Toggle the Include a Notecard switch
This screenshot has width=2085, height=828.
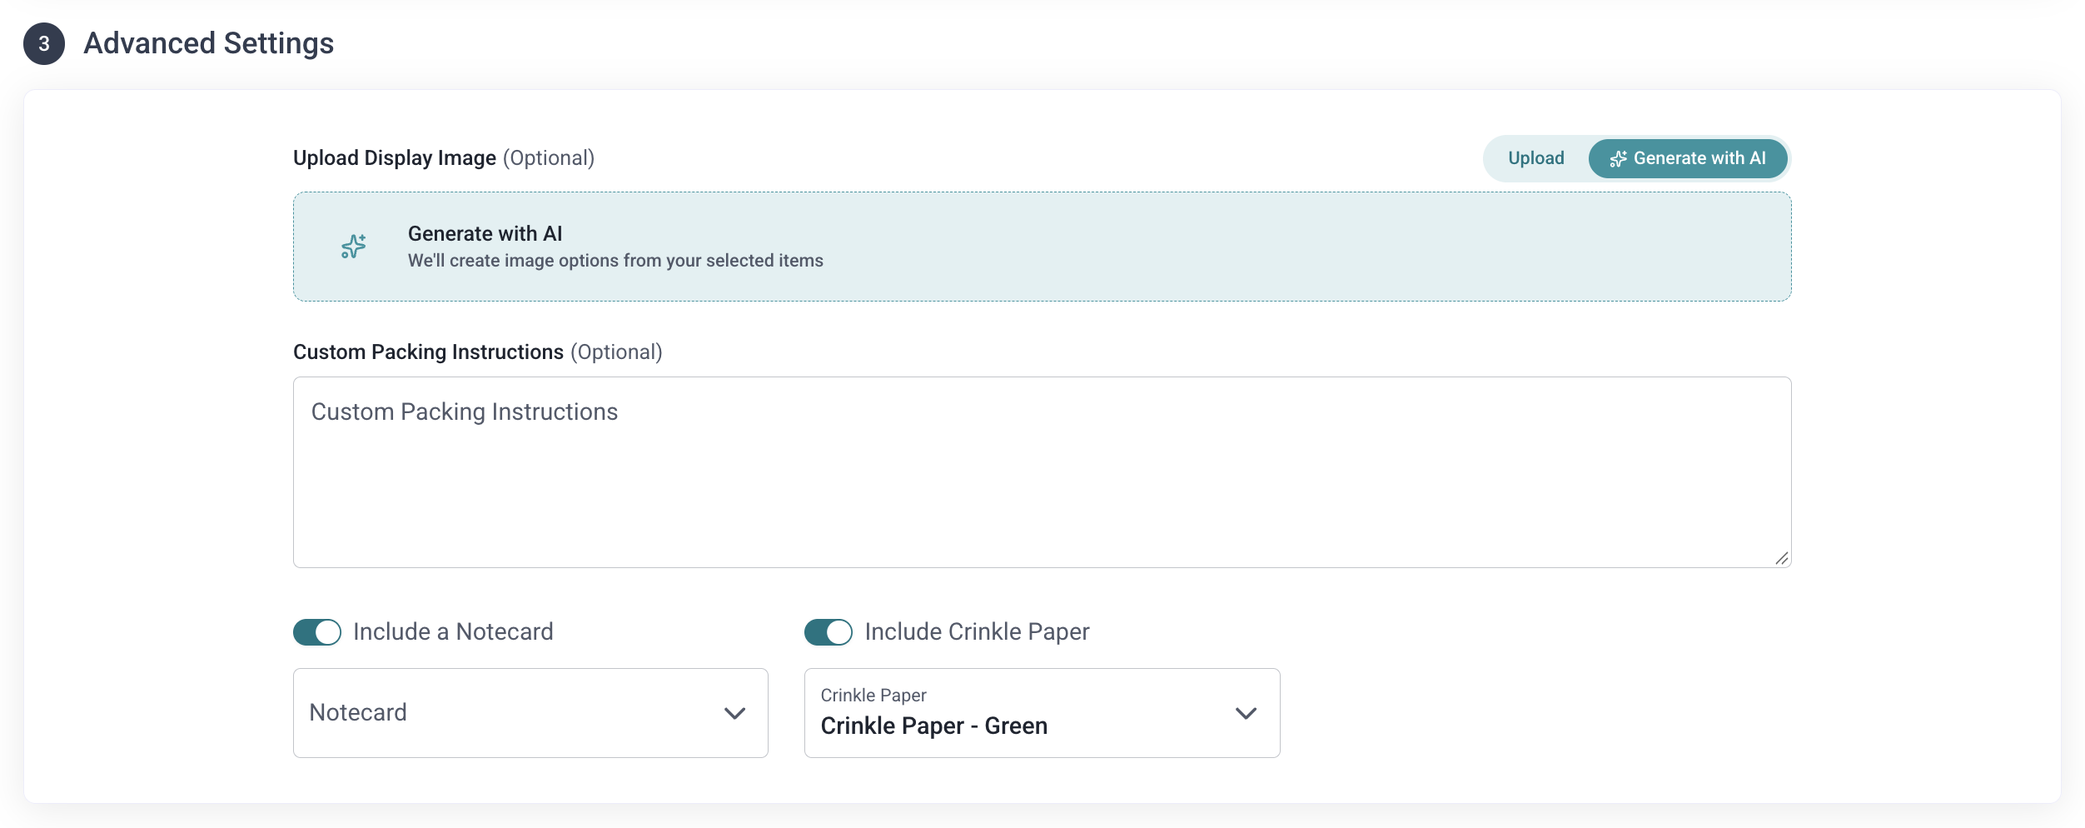[x=317, y=632]
